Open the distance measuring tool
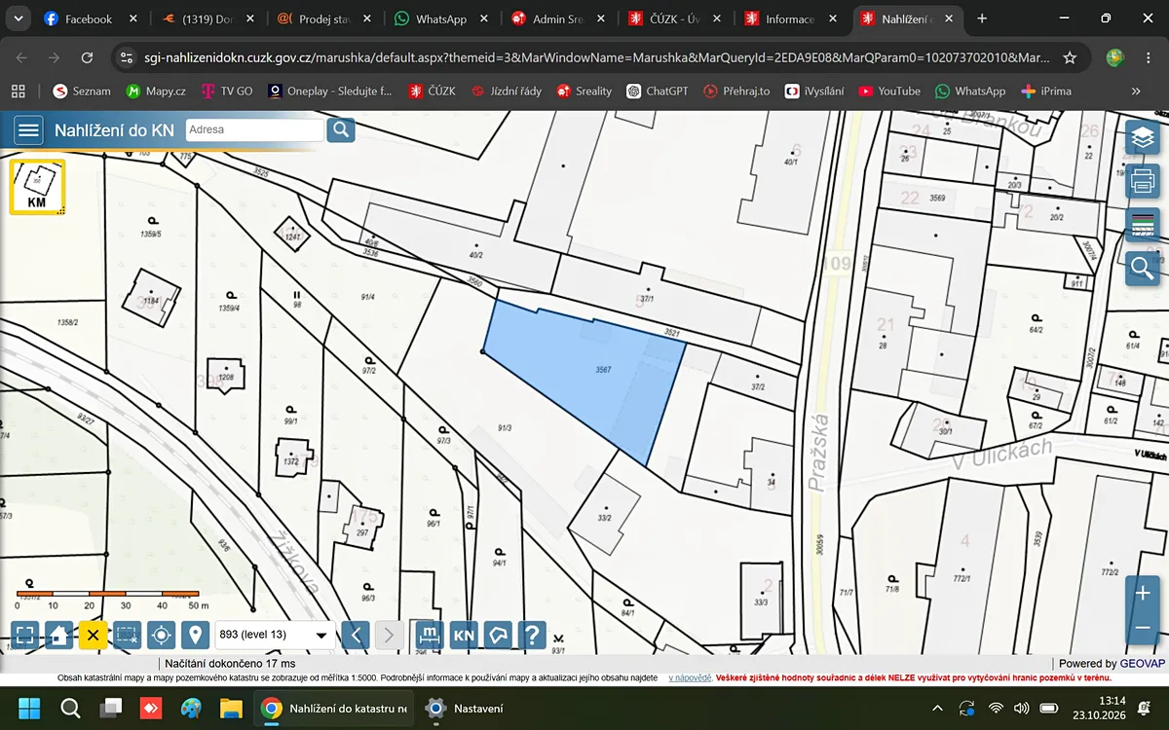The image size is (1169, 730). pyautogui.click(x=429, y=636)
